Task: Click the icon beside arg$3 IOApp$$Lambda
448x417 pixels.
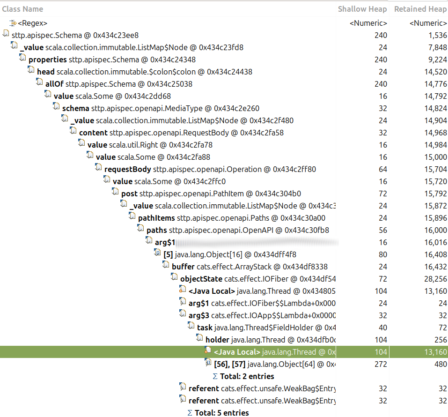Action: [183, 313]
